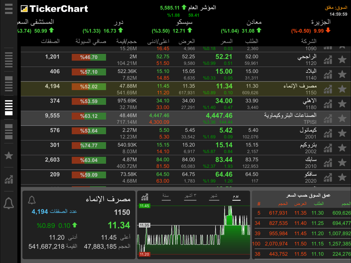The image size is (351, 263).
Task: Click the chart icon in the price chart panel
Action: coord(144,197)
